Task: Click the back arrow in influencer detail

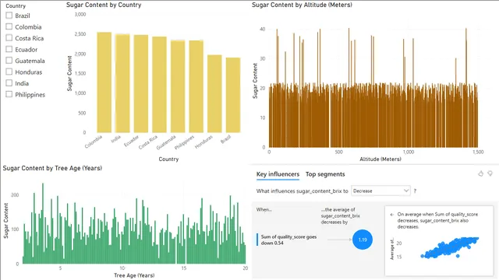Action: tap(392, 215)
